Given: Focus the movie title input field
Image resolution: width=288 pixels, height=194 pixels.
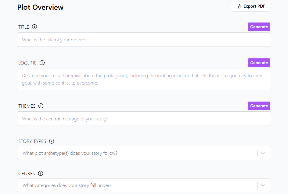Looking at the screenshot, I should tap(144, 40).
